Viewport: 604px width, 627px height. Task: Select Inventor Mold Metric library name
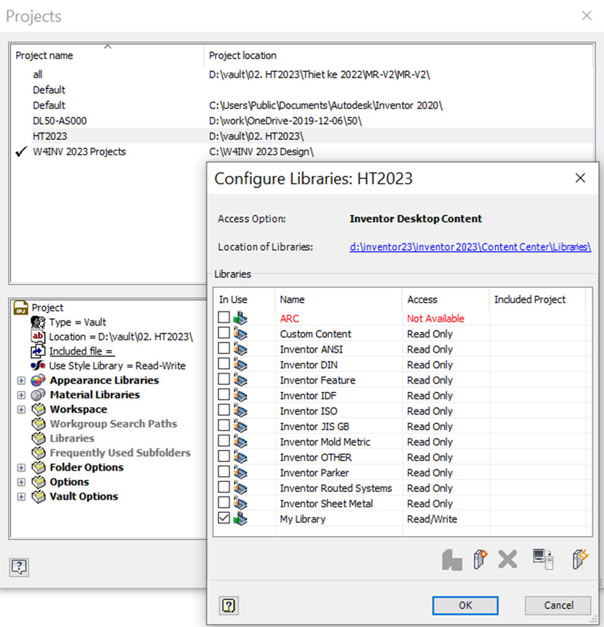pyautogui.click(x=325, y=442)
